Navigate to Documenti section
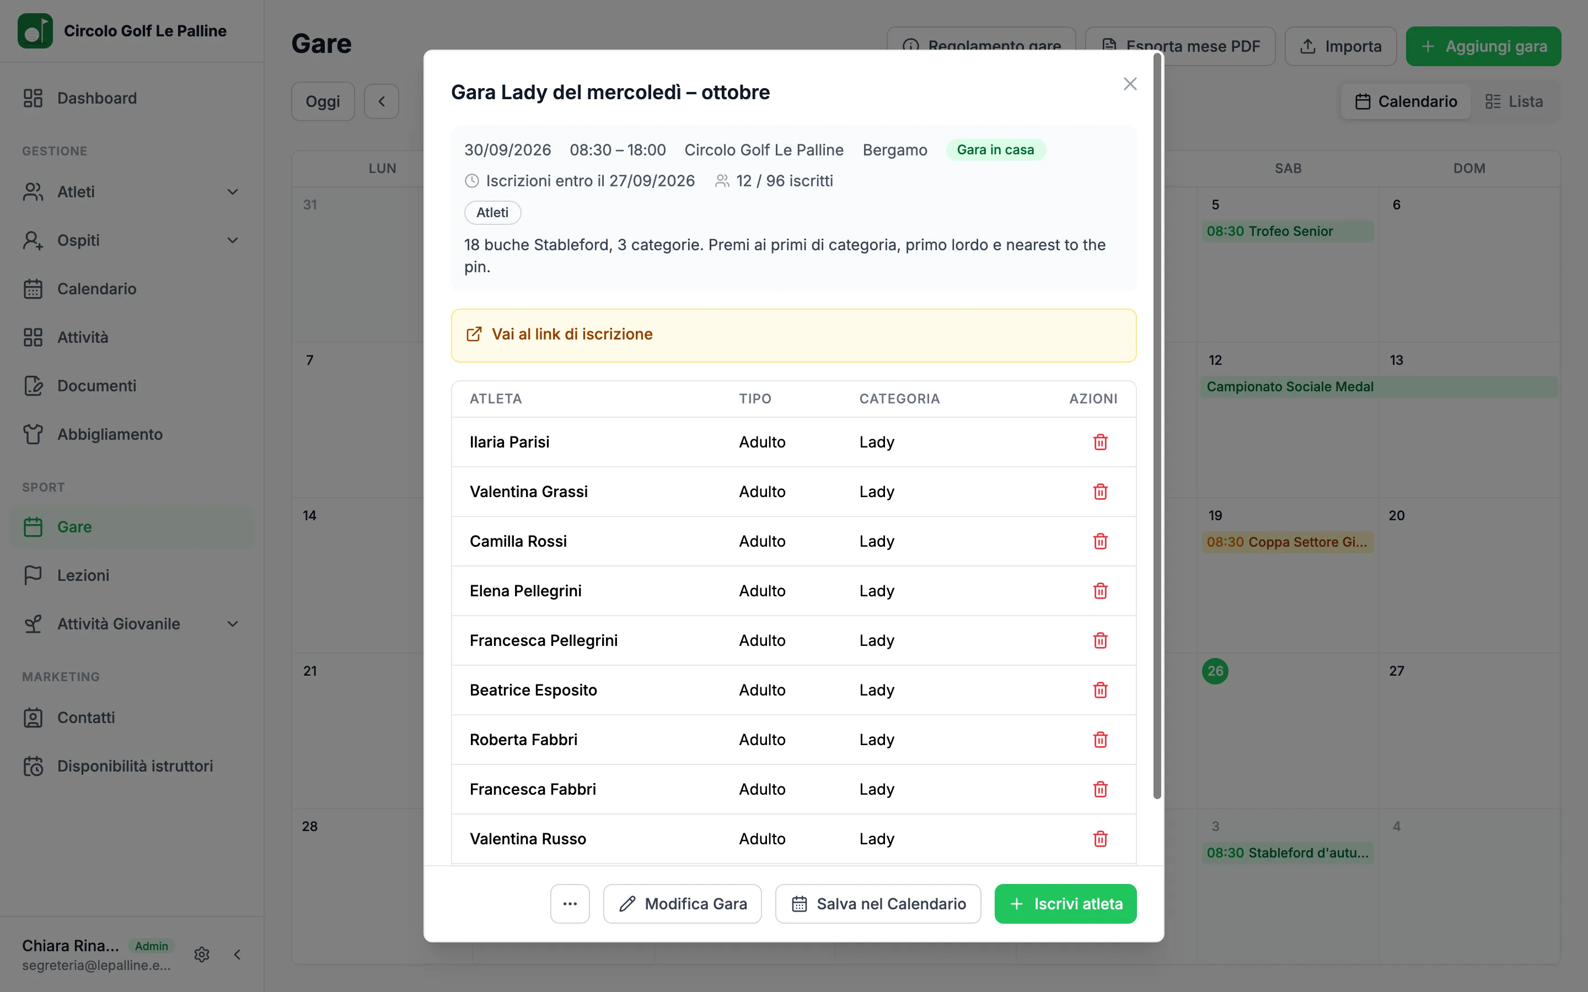Screen dimensions: 1588x992 click(x=132, y=386)
